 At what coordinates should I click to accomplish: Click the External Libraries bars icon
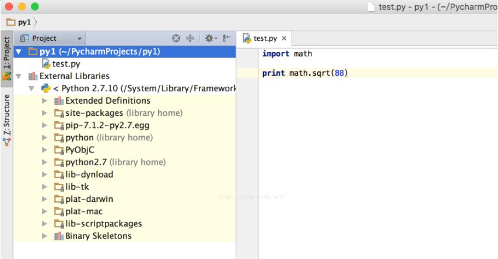33,76
